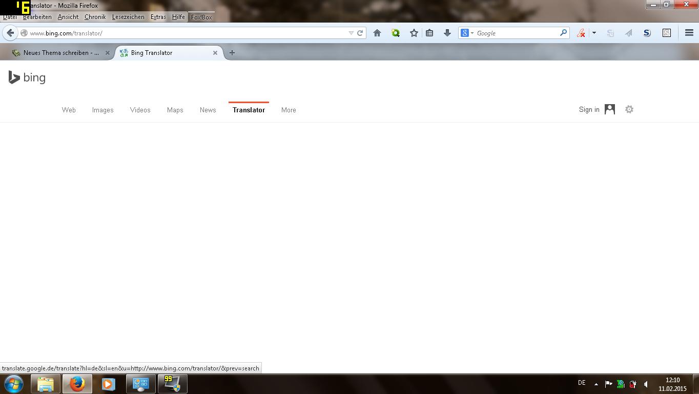Screen dimensions: 699x394
Task: Open dropdown arrow beside Flash block icon
Action: (x=594, y=33)
